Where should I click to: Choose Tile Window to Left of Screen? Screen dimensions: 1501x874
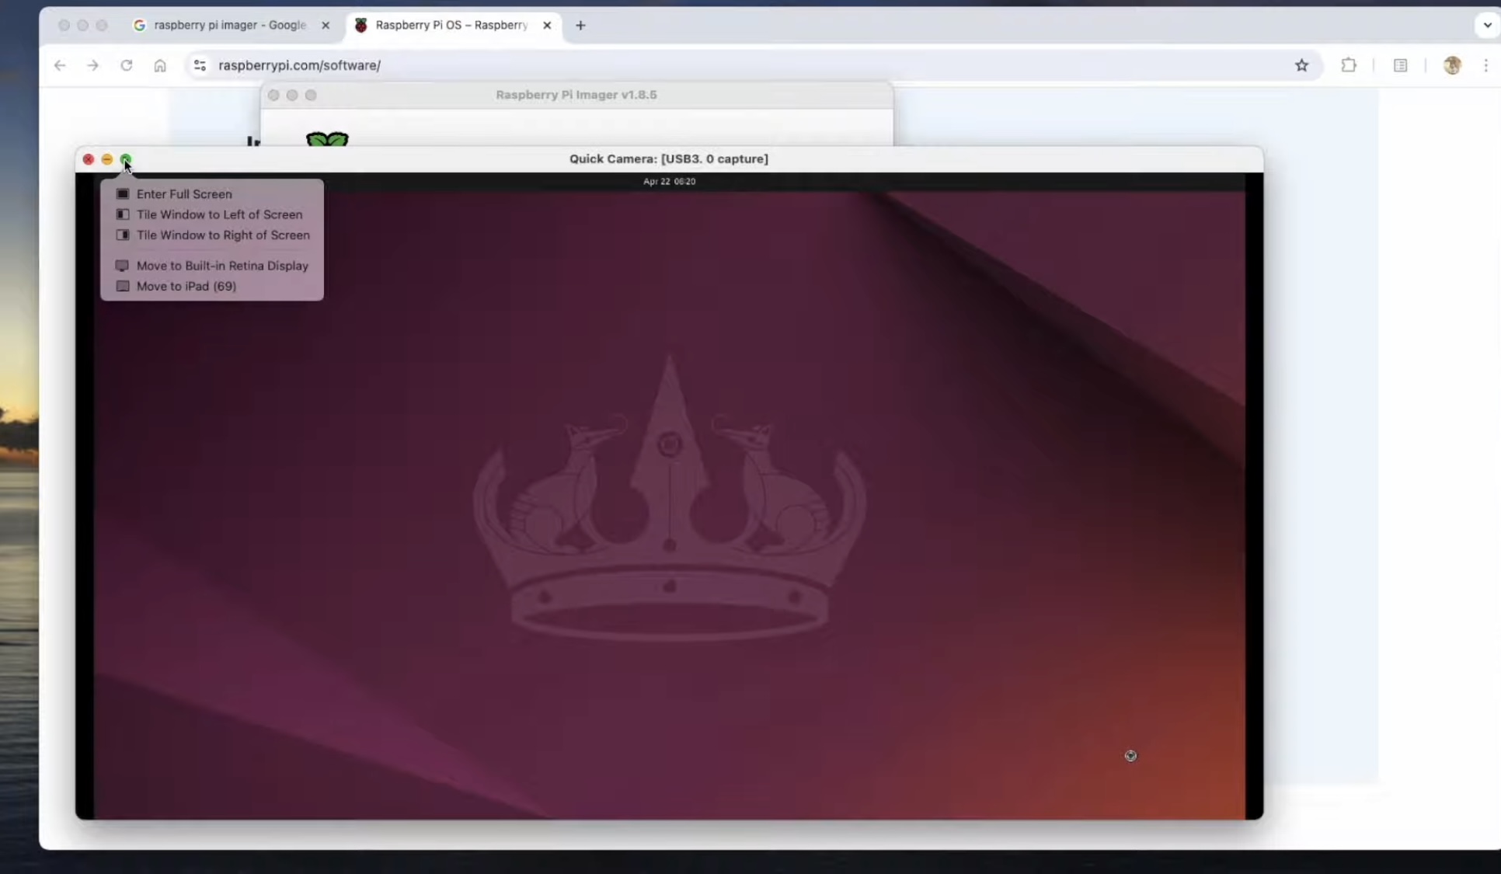pyautogui.click(x=219, y=214)
